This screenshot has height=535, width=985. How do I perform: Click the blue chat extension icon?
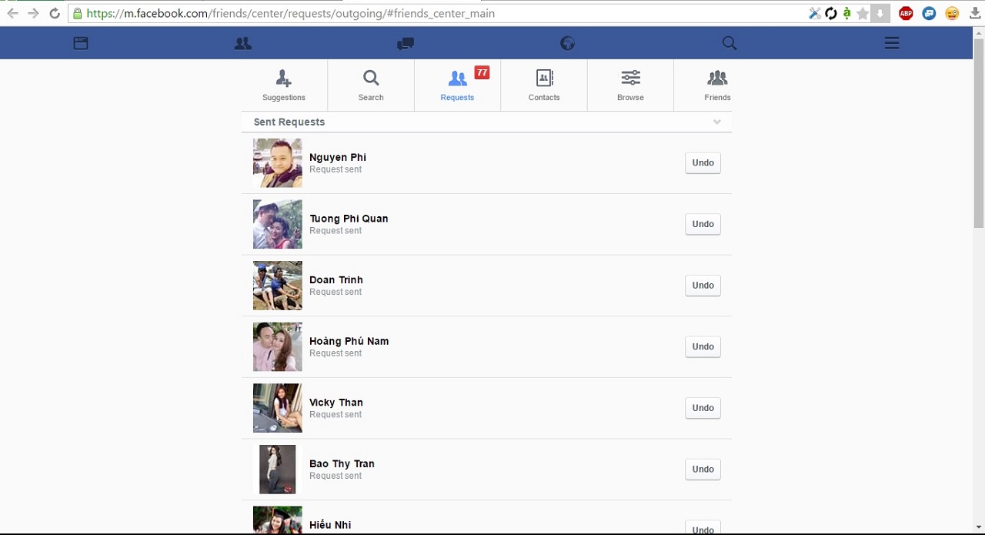[x=929, y=13]
